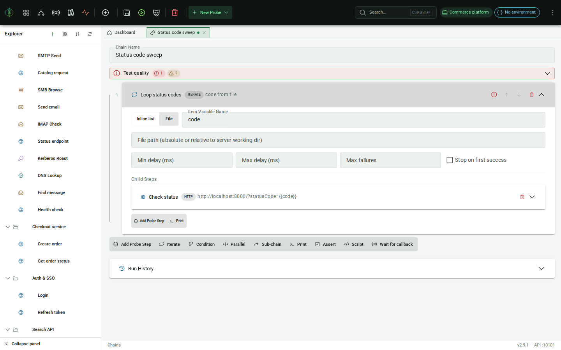The height and width of the screenshot is (350, 561).
Task: Collapse the Checkout service folder
Action: [x=8, y=227]
